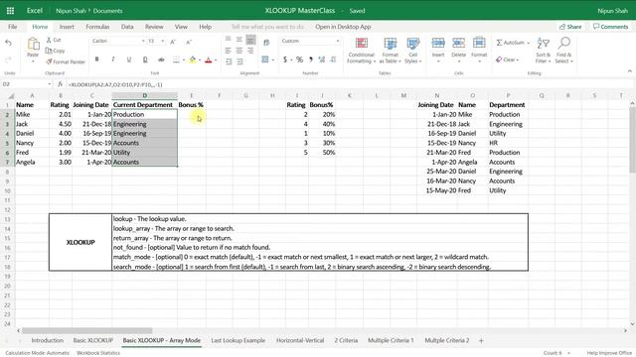
Task: Click the Increase Indent icon
Action: 239,61
